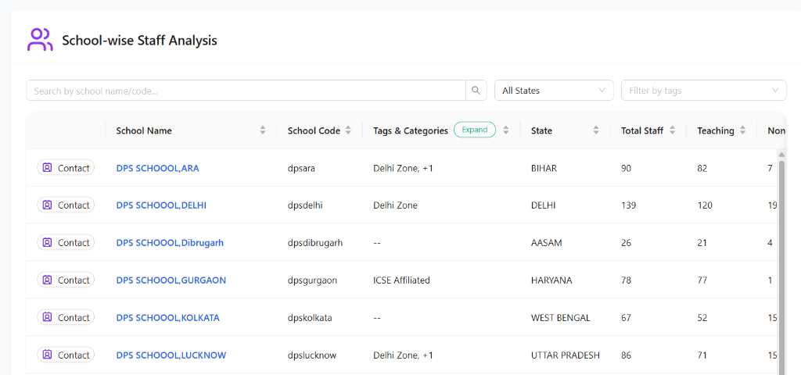
Task: Open Contact for DPS SCHOOOL,GURGAON
Action: tap(66, 280)
